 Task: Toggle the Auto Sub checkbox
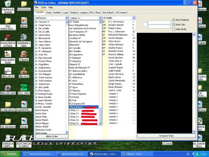tap(174, 24)
